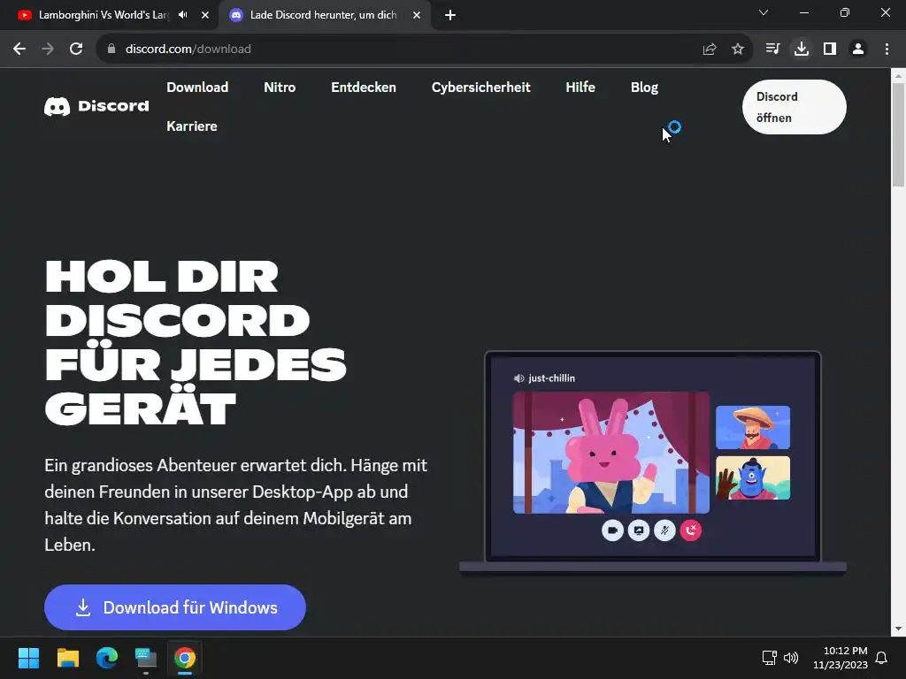This screenshot has width=906, height=679.
Task: Click the just-chillin channel label
Action: tap(552, 378)
